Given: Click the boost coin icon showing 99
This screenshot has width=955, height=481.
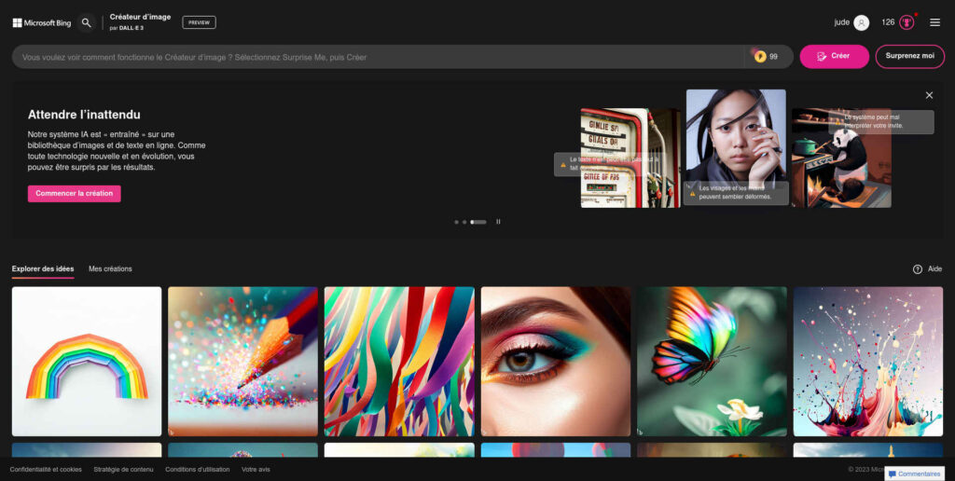Looking at the screenshot, I should pyautogui.click(x=760, y=57).
